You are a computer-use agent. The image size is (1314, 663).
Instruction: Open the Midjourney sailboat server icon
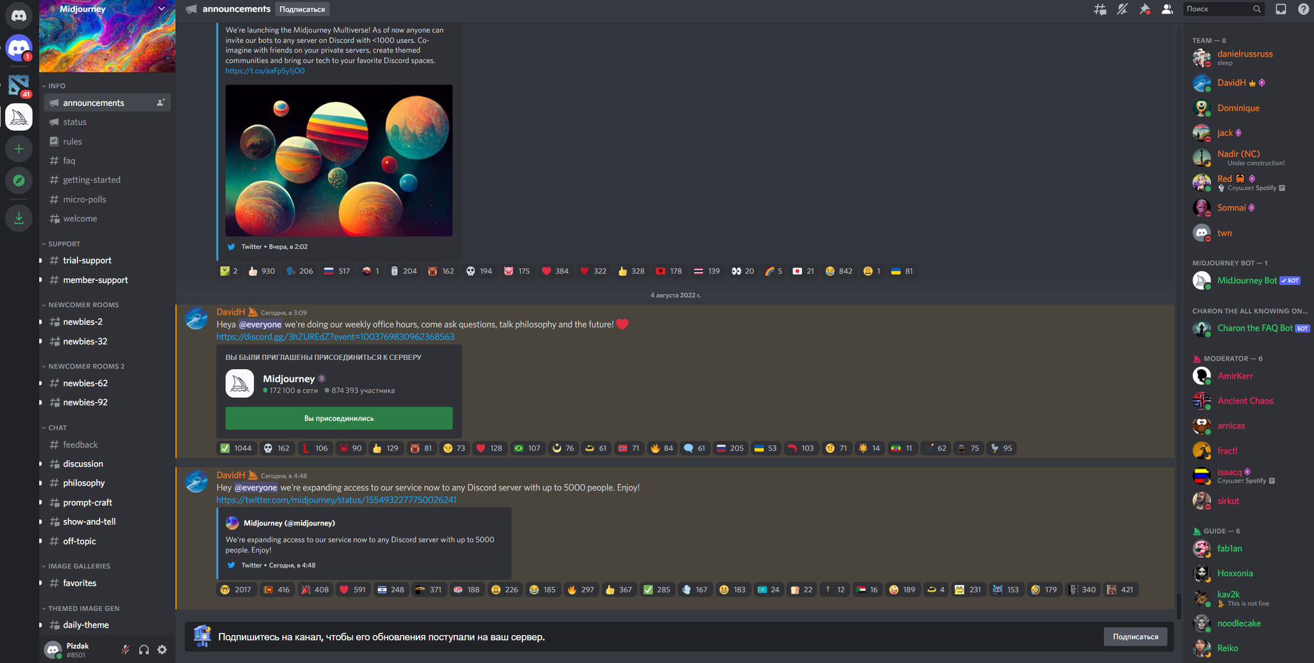pos(19,117)
